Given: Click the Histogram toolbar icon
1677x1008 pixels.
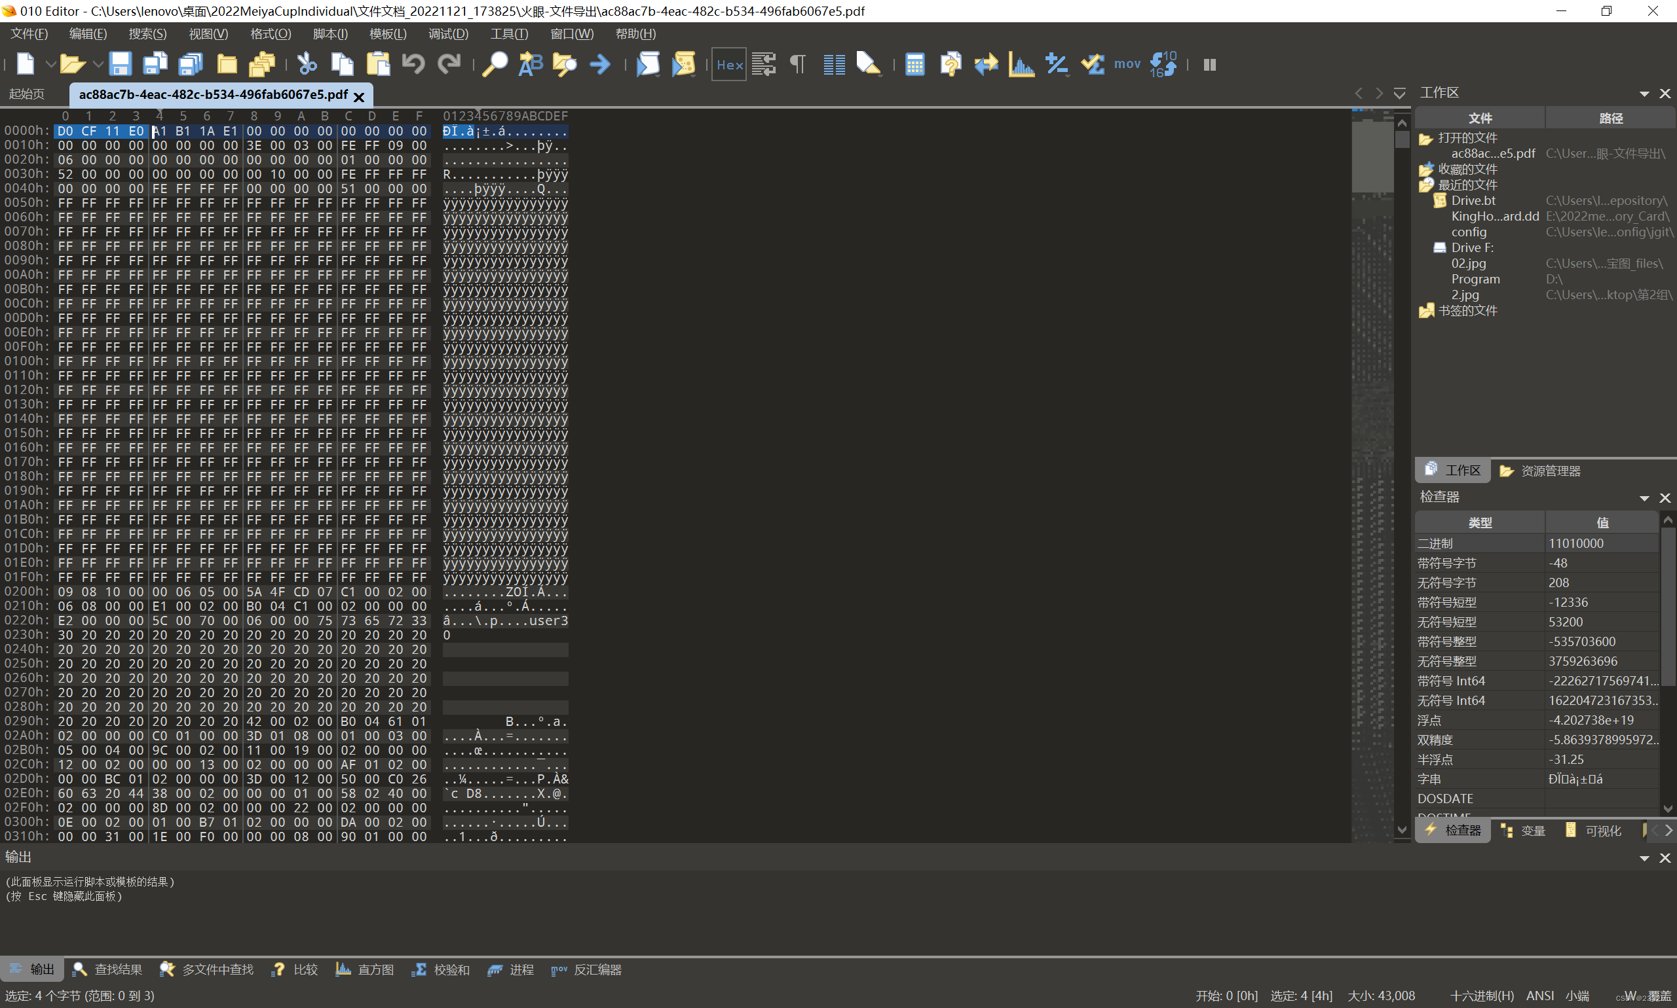Looking at the screenshot, I should click(1021, 65).
